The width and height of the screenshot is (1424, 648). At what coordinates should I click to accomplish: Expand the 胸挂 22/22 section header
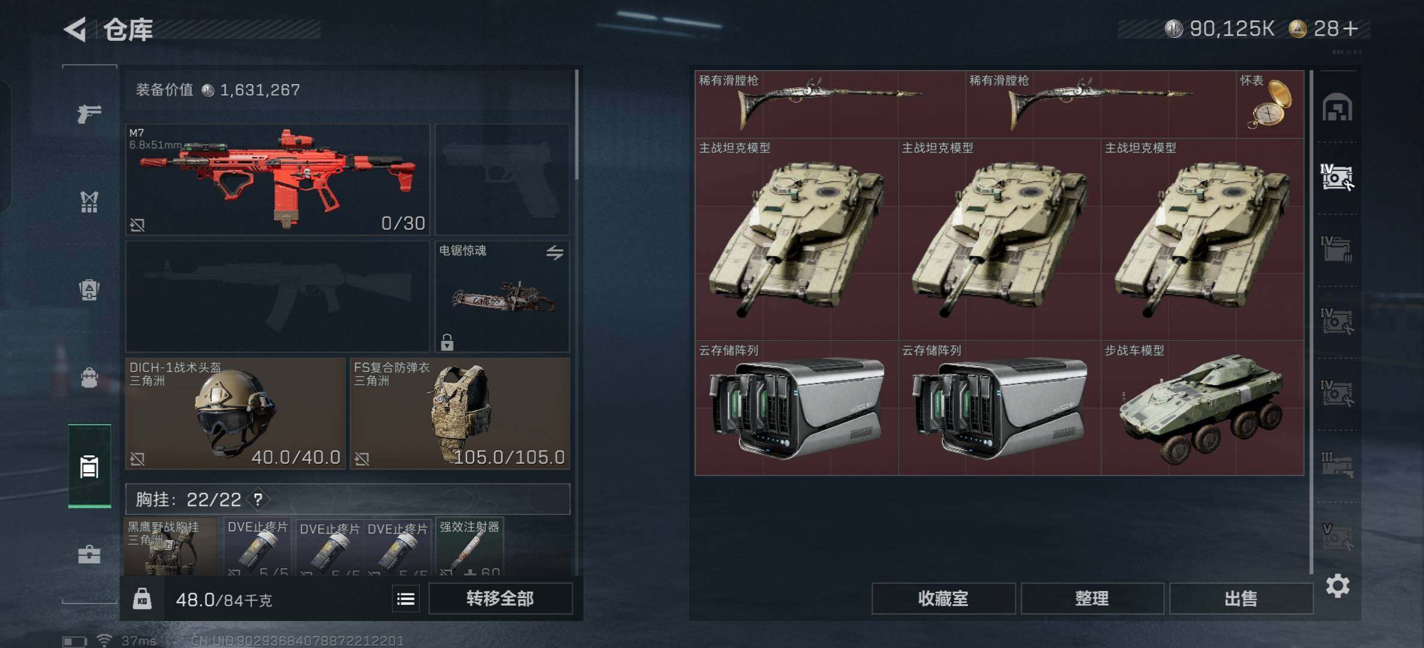347,499
